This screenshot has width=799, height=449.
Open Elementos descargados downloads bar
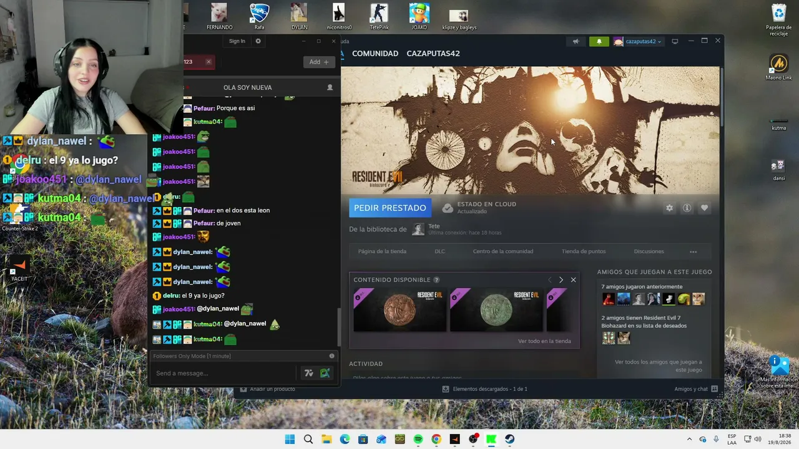click(x=484, y=389)
